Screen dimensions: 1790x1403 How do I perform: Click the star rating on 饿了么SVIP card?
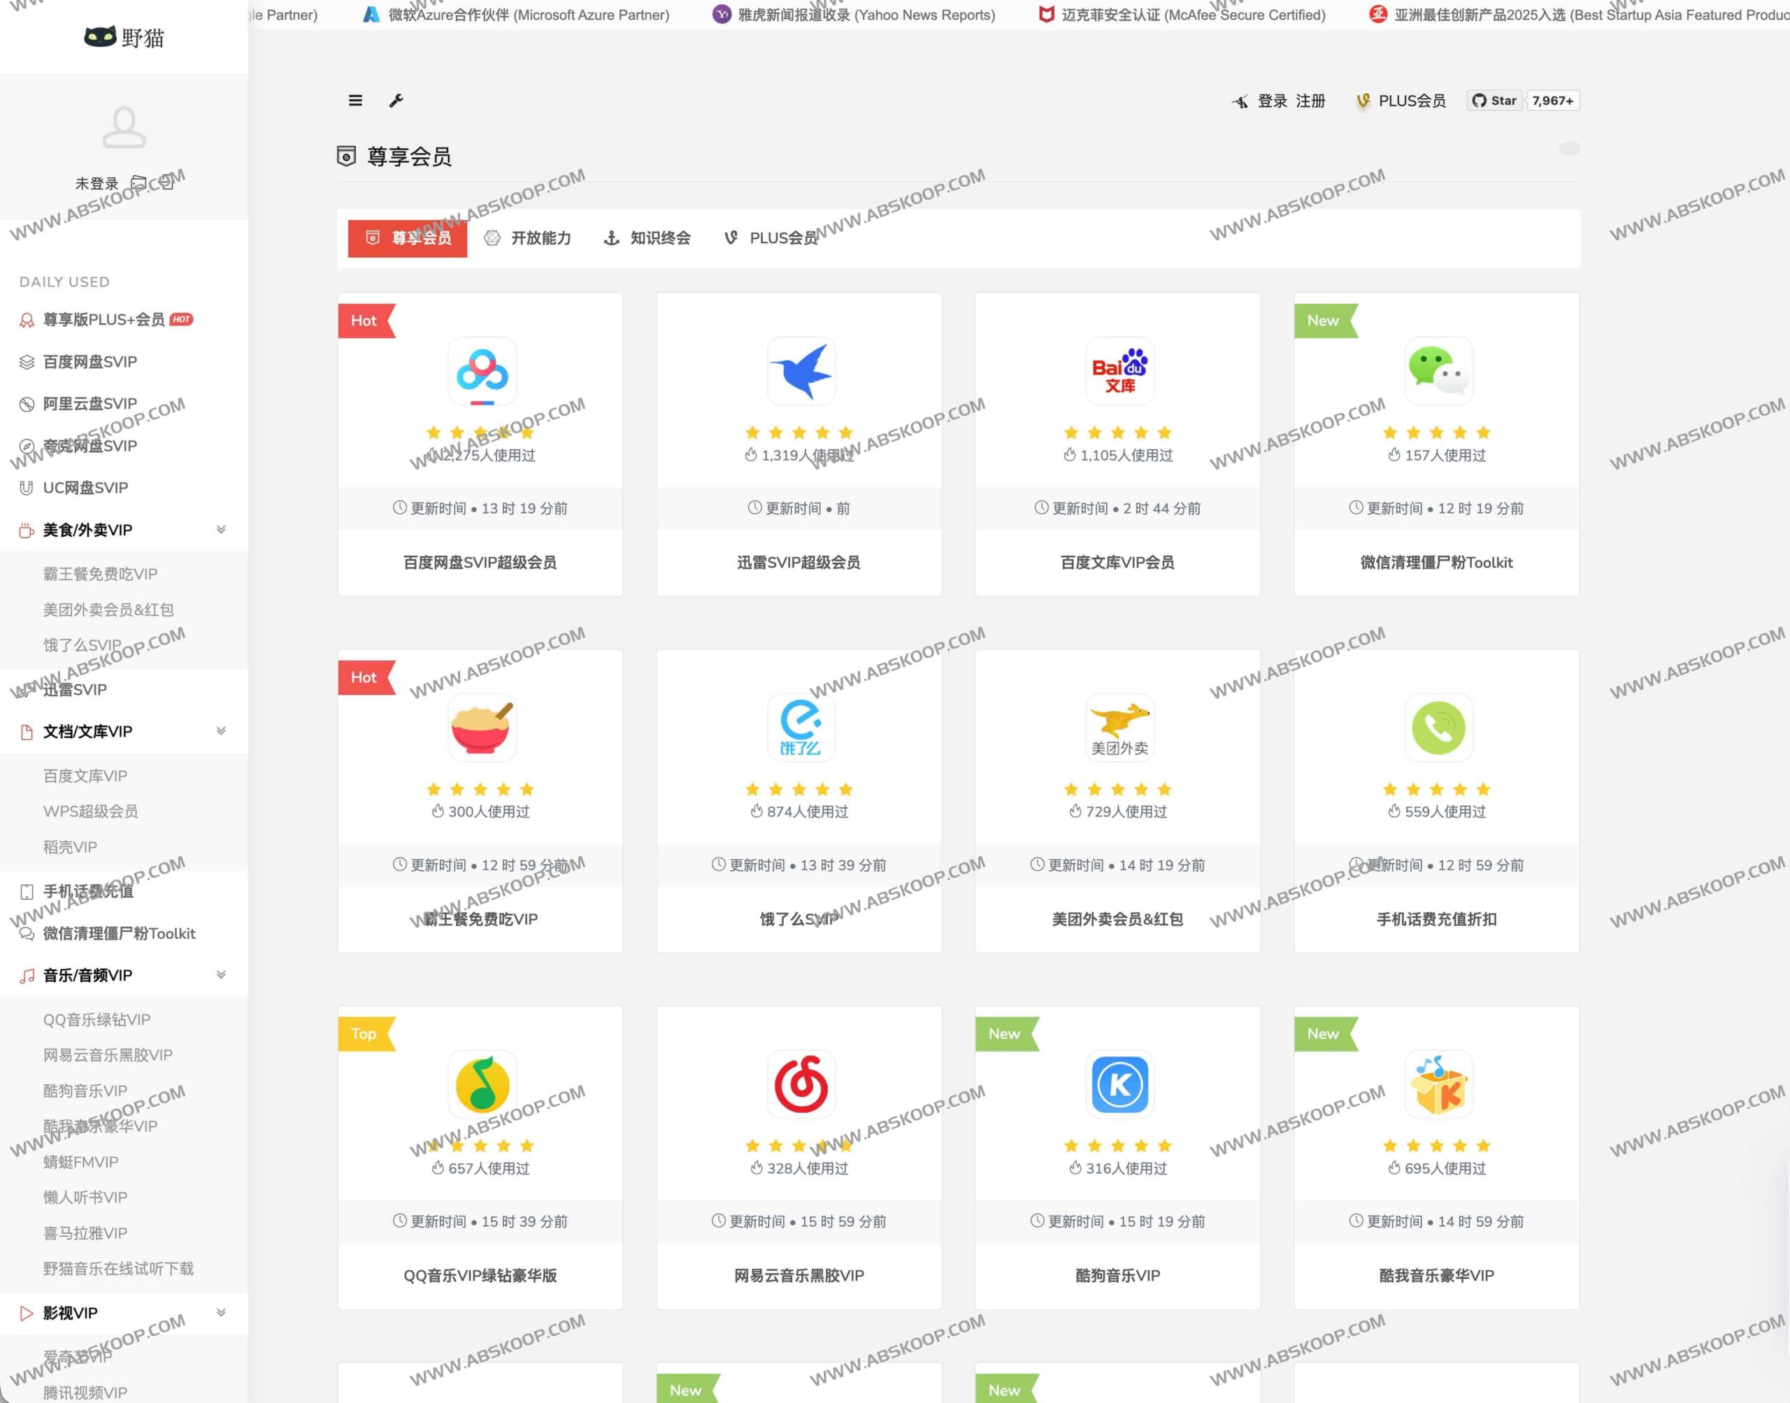pyautogui.click(x=799, y=789)
